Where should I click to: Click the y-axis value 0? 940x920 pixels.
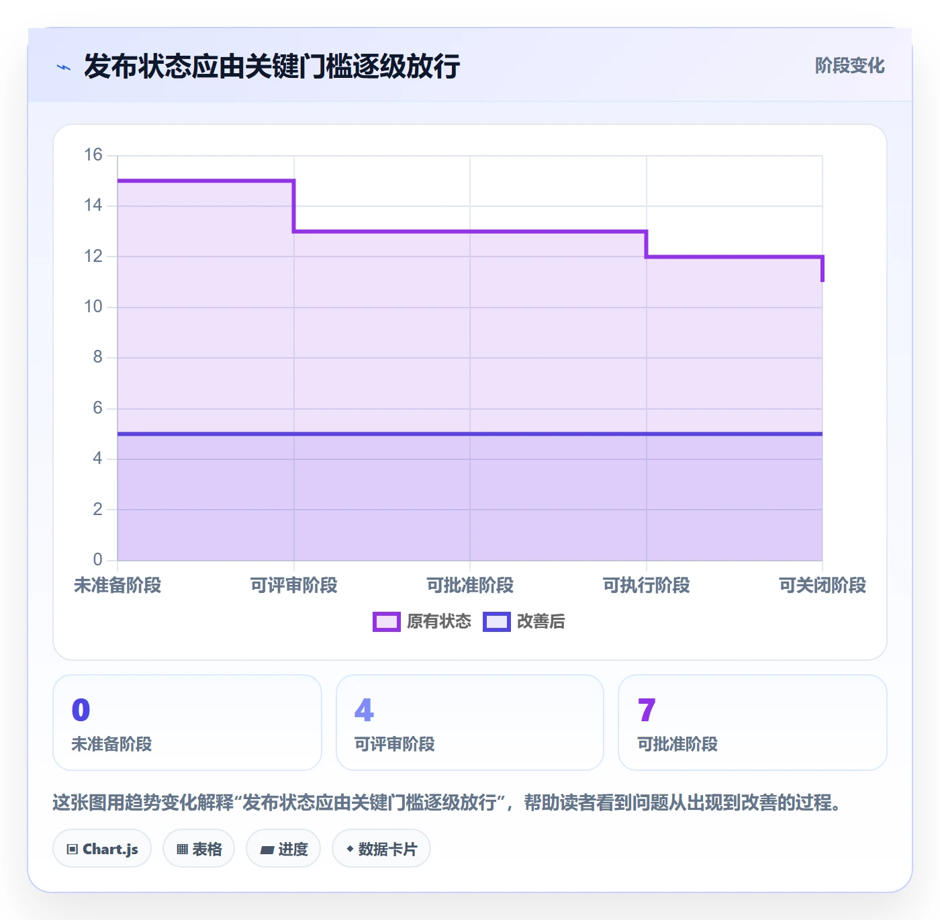point(98,559)
